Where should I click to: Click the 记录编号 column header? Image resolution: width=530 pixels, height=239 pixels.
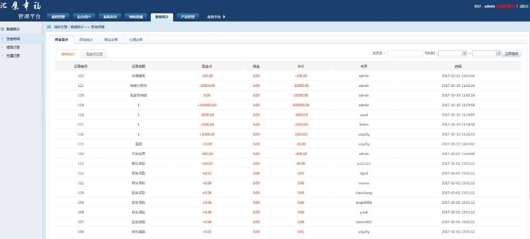click(81, 66)
